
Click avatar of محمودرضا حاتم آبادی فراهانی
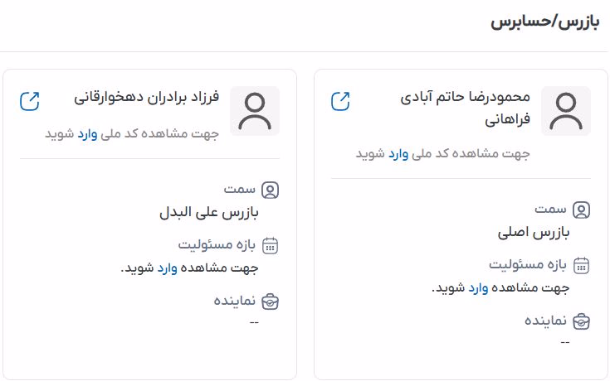point(566,111)
